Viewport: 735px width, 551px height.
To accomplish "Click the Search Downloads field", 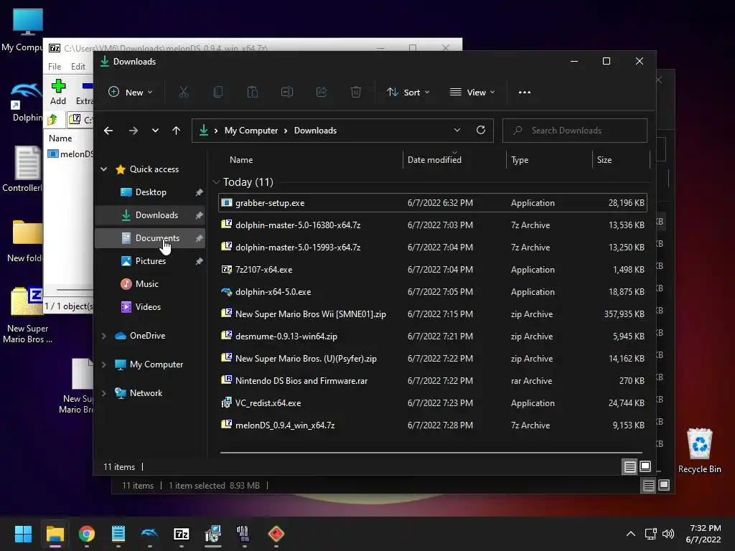I will 575,131.
